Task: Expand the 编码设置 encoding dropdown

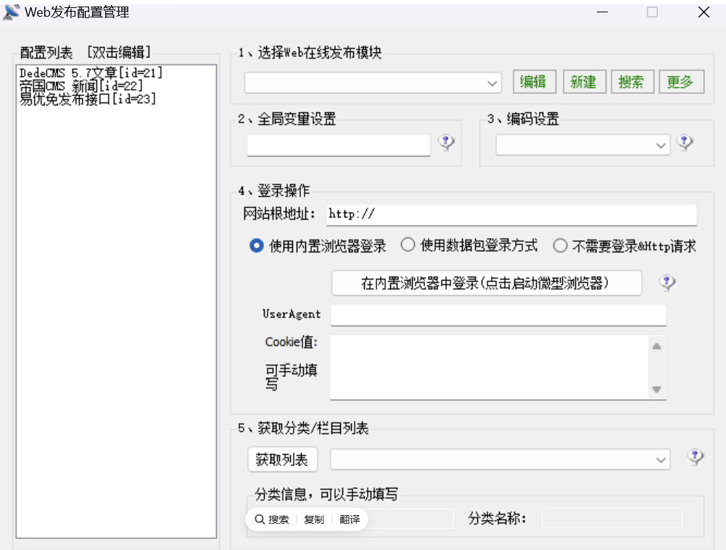Action: coord(661,144)
